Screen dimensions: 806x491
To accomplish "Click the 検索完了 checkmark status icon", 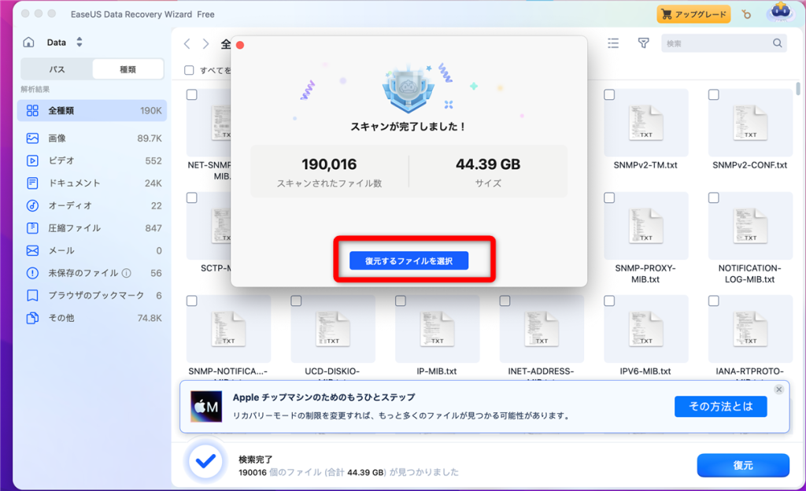I will point(205,461).
